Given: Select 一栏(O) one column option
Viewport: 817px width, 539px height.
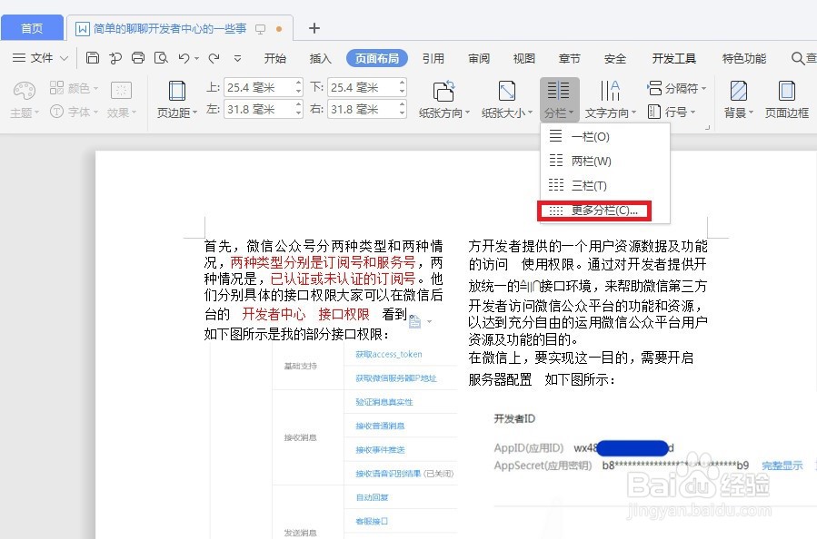Looking at the screenshot, I should tap(605, 137).
